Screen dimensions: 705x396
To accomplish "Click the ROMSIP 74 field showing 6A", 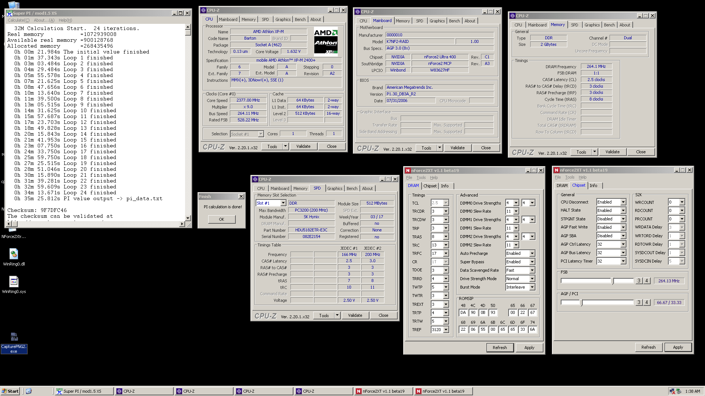I will (x=532, y=330).
